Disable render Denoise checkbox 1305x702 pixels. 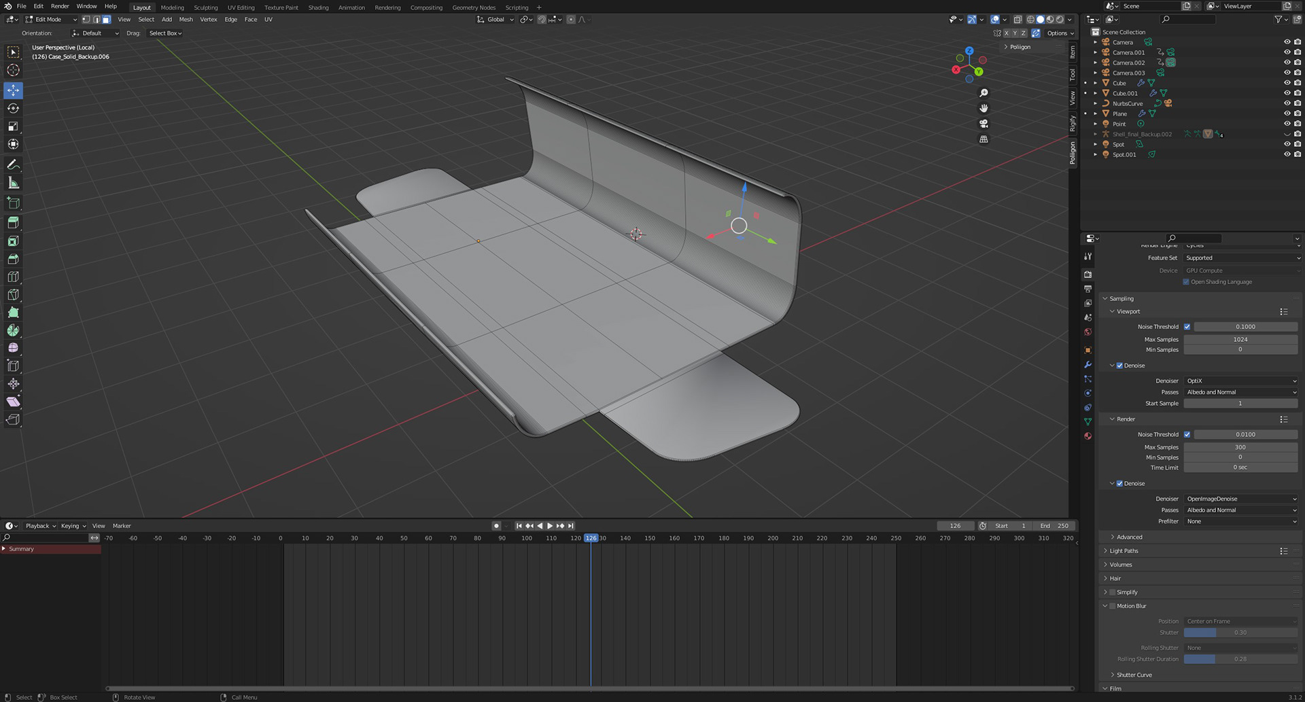point(1119,484)
